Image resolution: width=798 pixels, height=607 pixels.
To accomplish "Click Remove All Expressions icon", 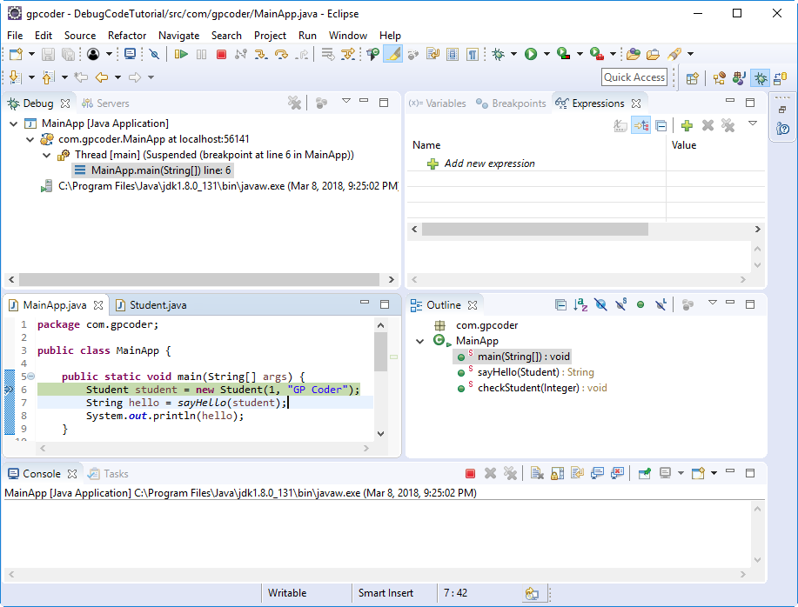I will 728,125.
